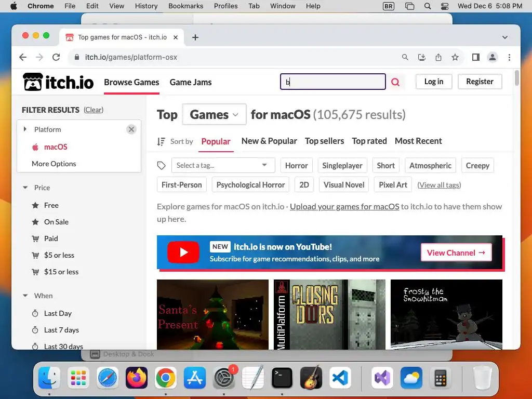Remove the Platform filter with the X button
Screen dimensions: 532x399
click(x=131, y=129)
